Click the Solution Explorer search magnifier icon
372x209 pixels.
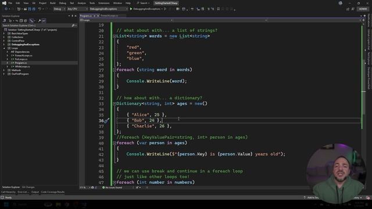pyautogui.click(x=73, y=26)
